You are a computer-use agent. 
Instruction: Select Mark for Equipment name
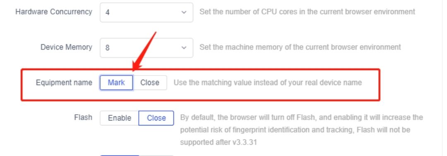click(x=116, y=83)
